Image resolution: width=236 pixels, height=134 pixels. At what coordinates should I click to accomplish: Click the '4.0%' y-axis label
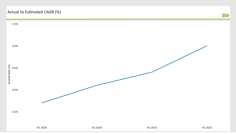pyautogui.click(x=15, y=90)
